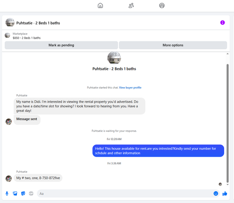Click the chat scrollbar up arrow
Screen dimensions: 234x203
[x=227, y=54]
